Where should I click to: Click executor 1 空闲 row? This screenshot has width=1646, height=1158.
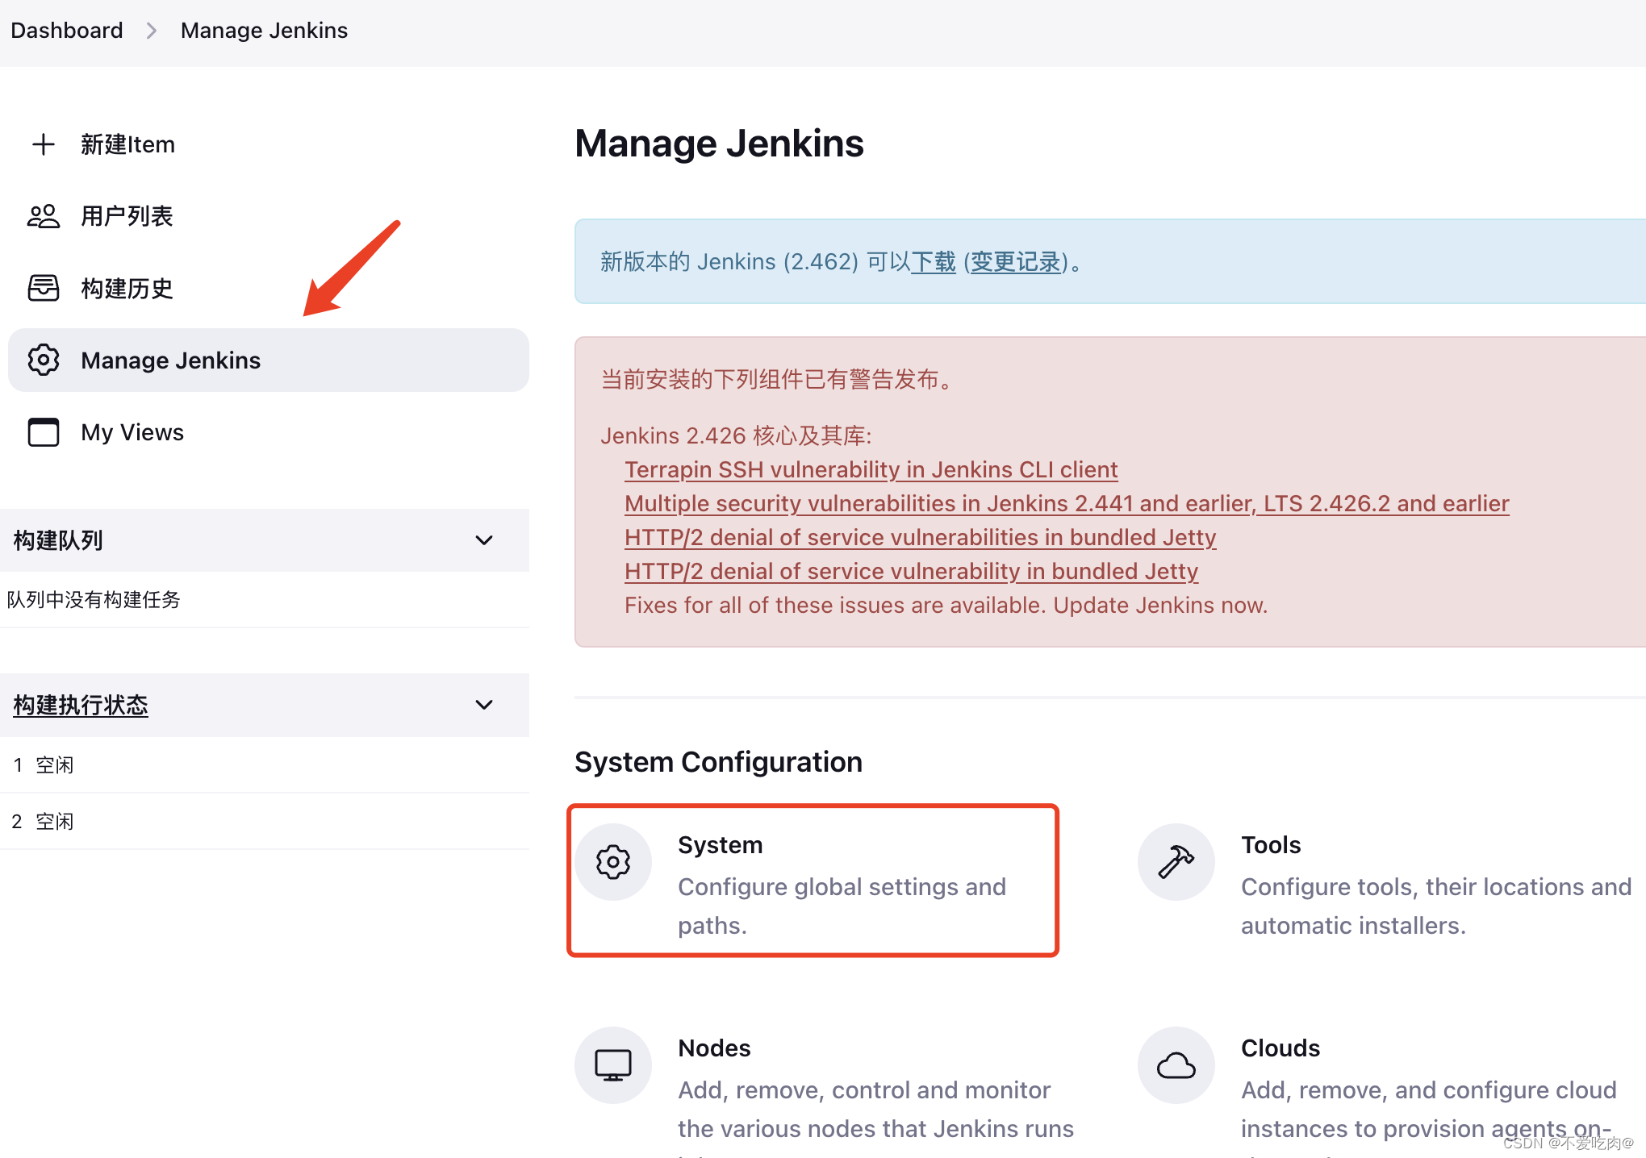[265, 764]
